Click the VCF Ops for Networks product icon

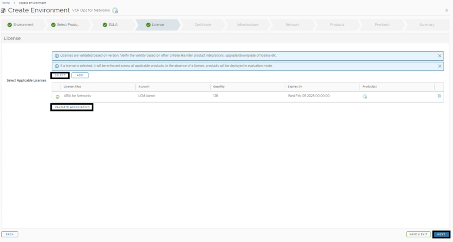[115, 11]
